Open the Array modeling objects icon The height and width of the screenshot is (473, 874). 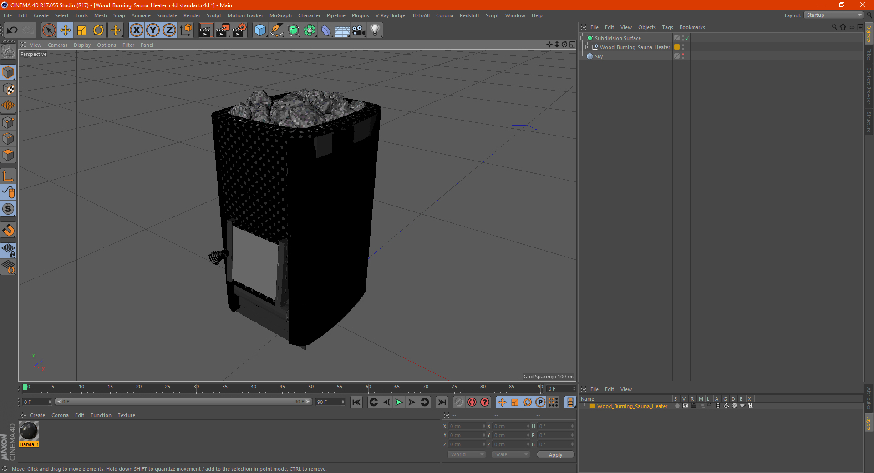coord(310,30)
